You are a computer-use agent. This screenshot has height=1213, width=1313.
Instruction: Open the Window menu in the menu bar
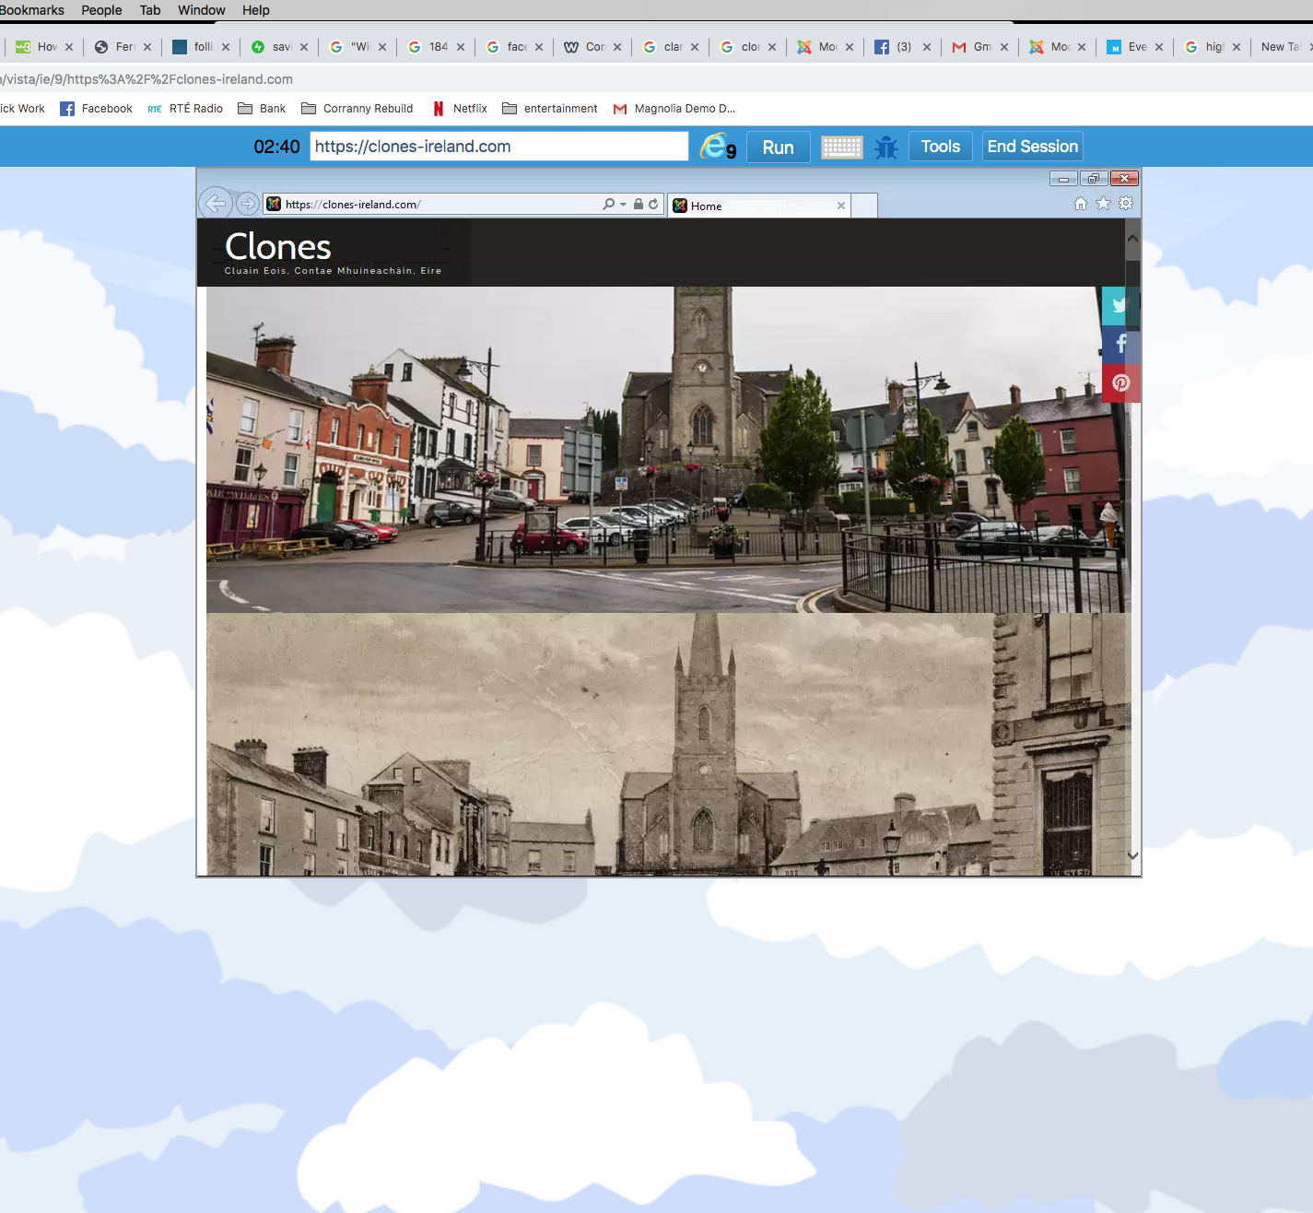click(201, 10)
